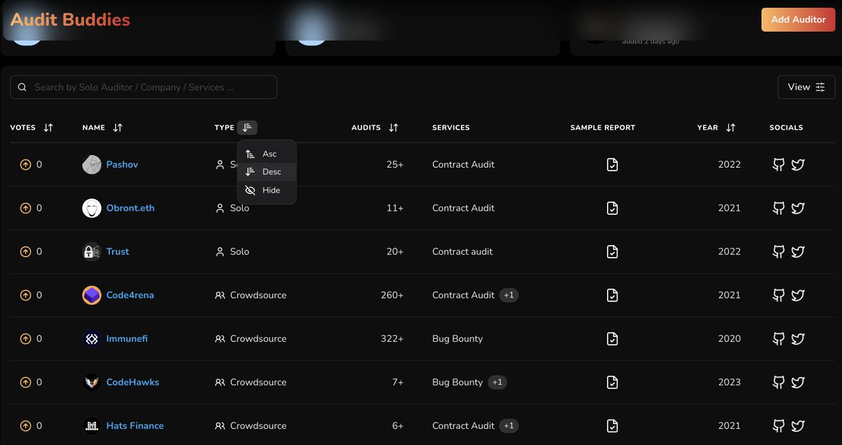Click the Add Auditor button
Screen dimensions: 842x445
pos(798,20)
